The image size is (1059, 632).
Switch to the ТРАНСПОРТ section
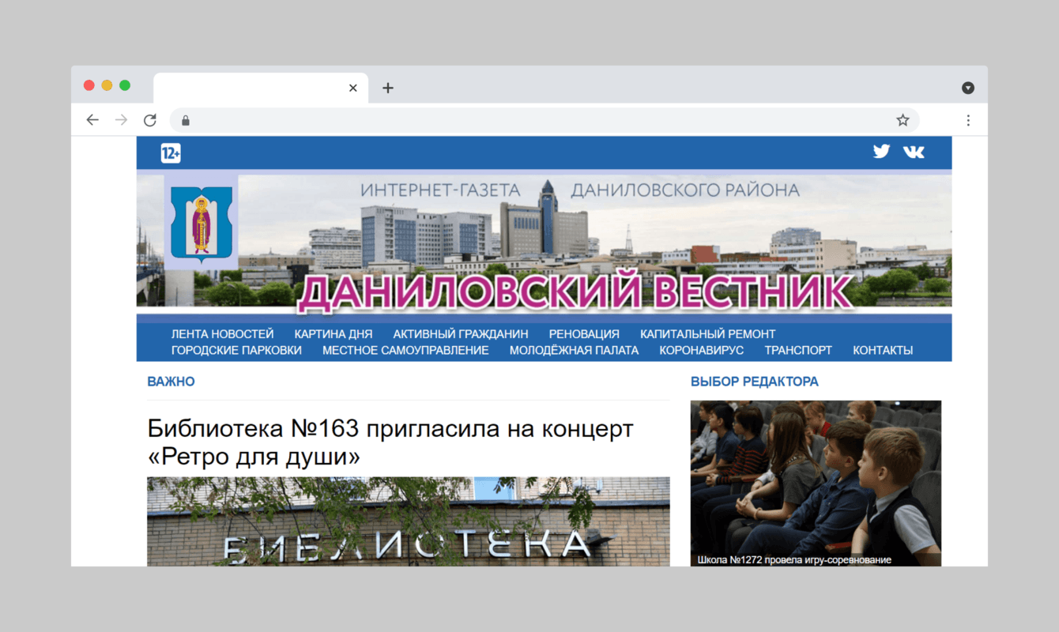pos(798,350)
